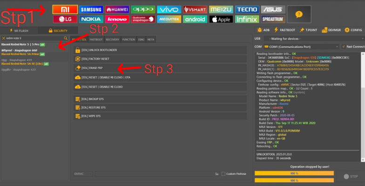Select the EDL mode tab
The image size is (365, 186).
pyautogui.click(x=79, y=40)
